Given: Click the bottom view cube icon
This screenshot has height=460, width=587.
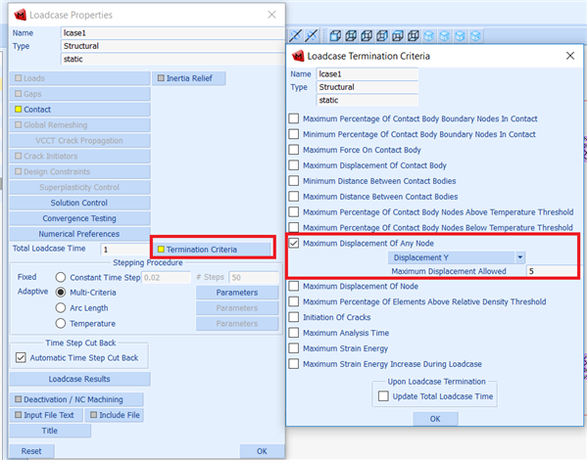Looking at the screenshot, I should tap(413, 36).
